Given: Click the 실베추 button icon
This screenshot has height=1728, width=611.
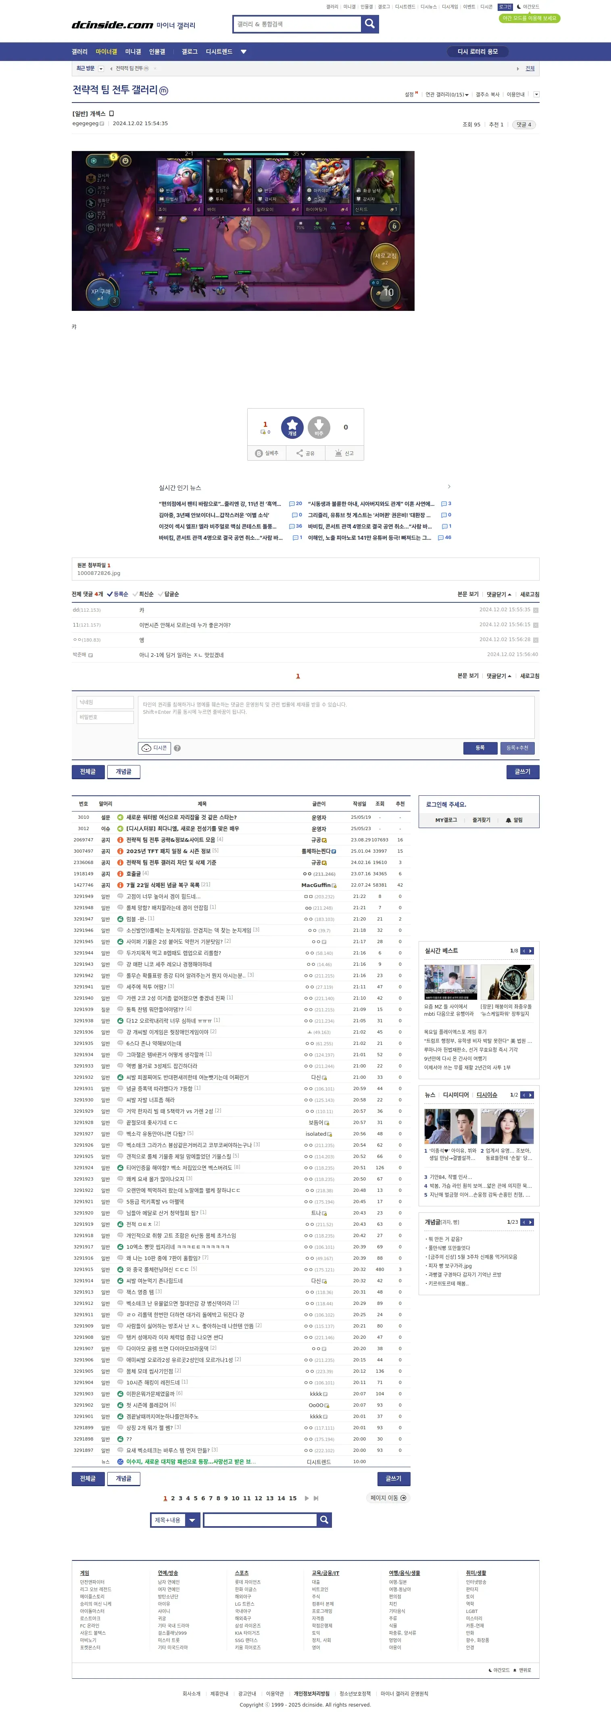Looking at the screenshot, I should pyautogui.click(x=259, y=453).
